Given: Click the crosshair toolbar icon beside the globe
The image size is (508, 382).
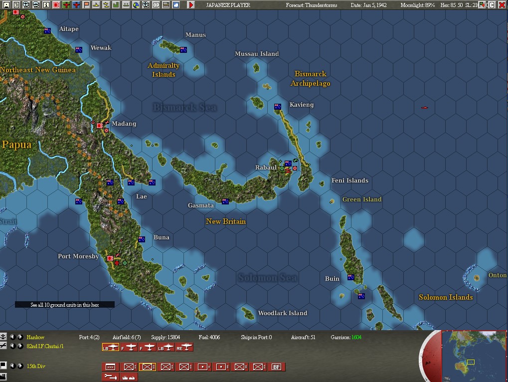Looking at the screenshot, I should pos(146,5).
